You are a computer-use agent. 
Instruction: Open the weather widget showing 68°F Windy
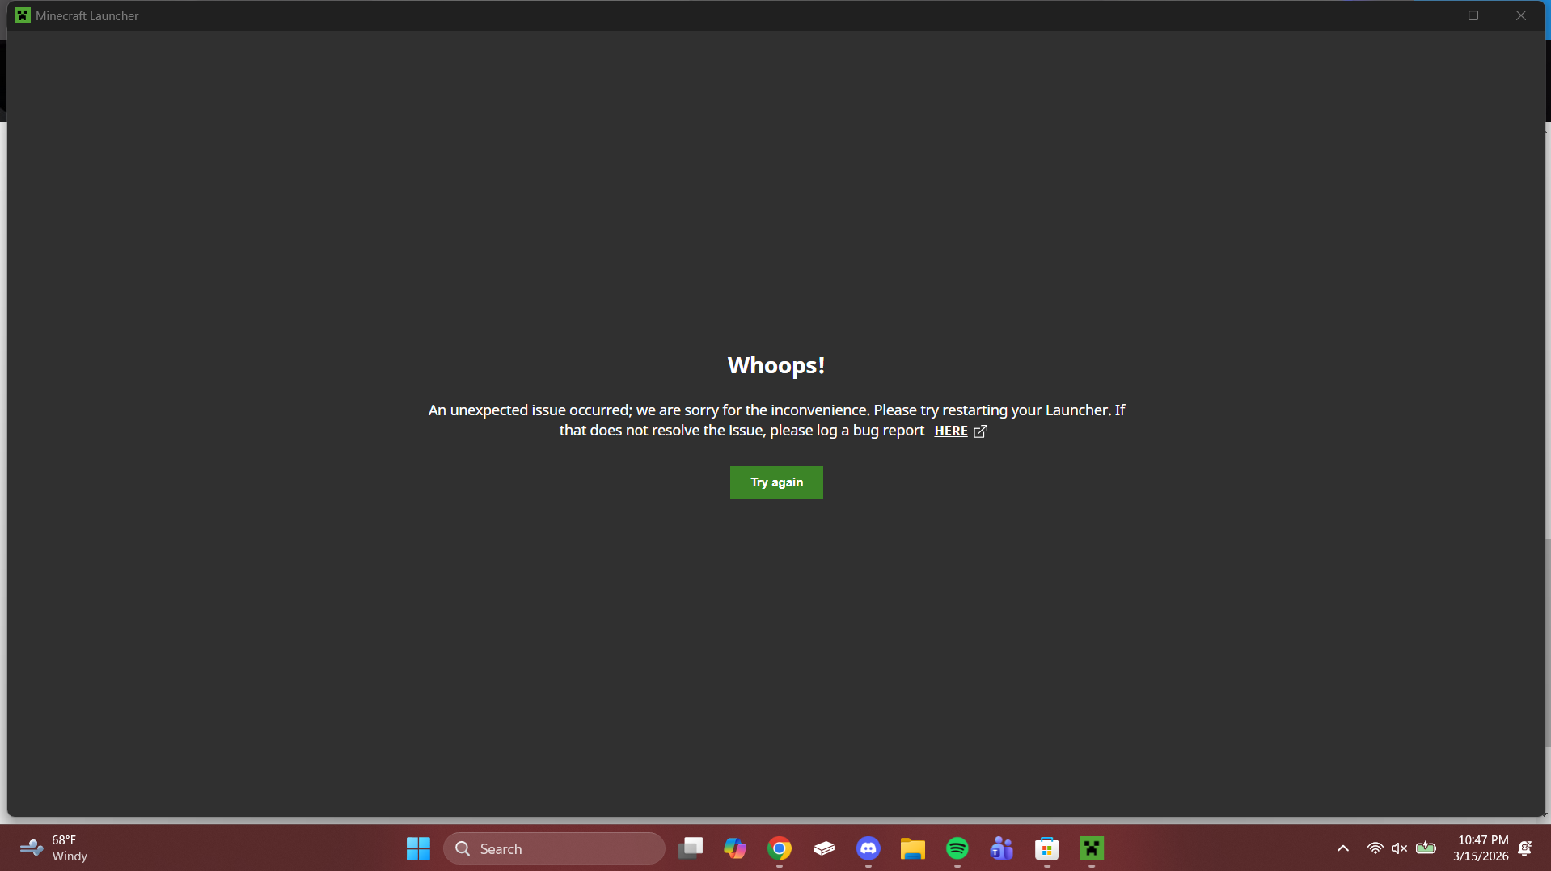[53, 848]
